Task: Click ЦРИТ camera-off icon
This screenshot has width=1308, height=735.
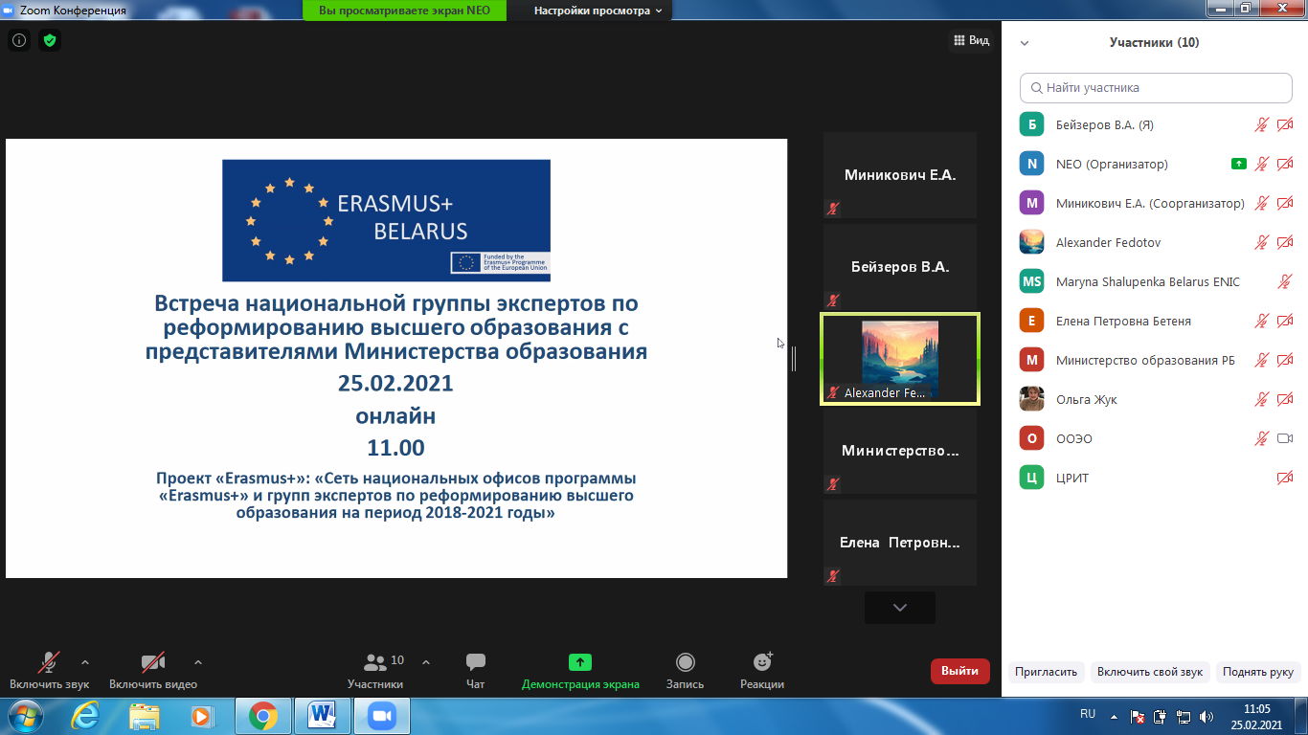Action: point(1285,478)
